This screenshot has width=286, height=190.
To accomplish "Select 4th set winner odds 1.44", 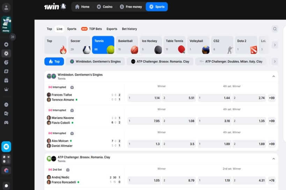I will [x=214, y=98].
